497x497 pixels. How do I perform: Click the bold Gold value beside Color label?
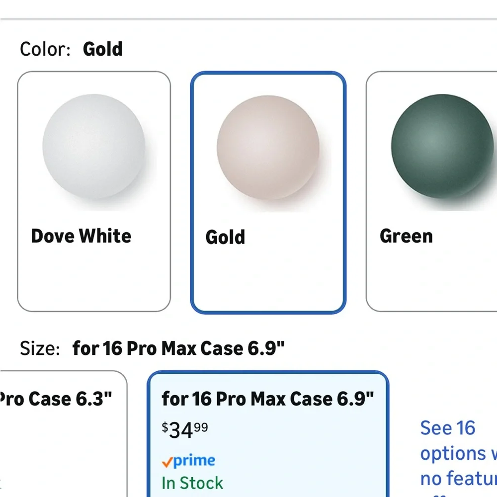[103, 49]
